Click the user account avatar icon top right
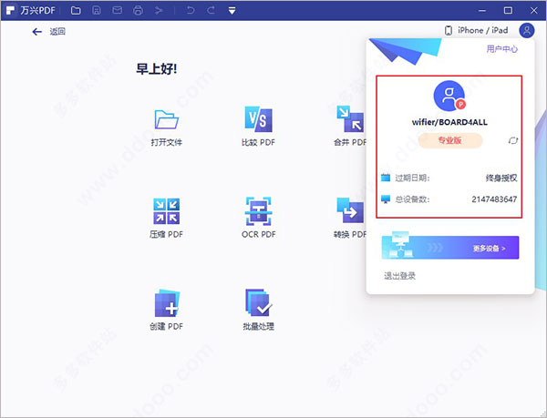The height and width of the screenshot is (418, 547). tap(527, 31)
